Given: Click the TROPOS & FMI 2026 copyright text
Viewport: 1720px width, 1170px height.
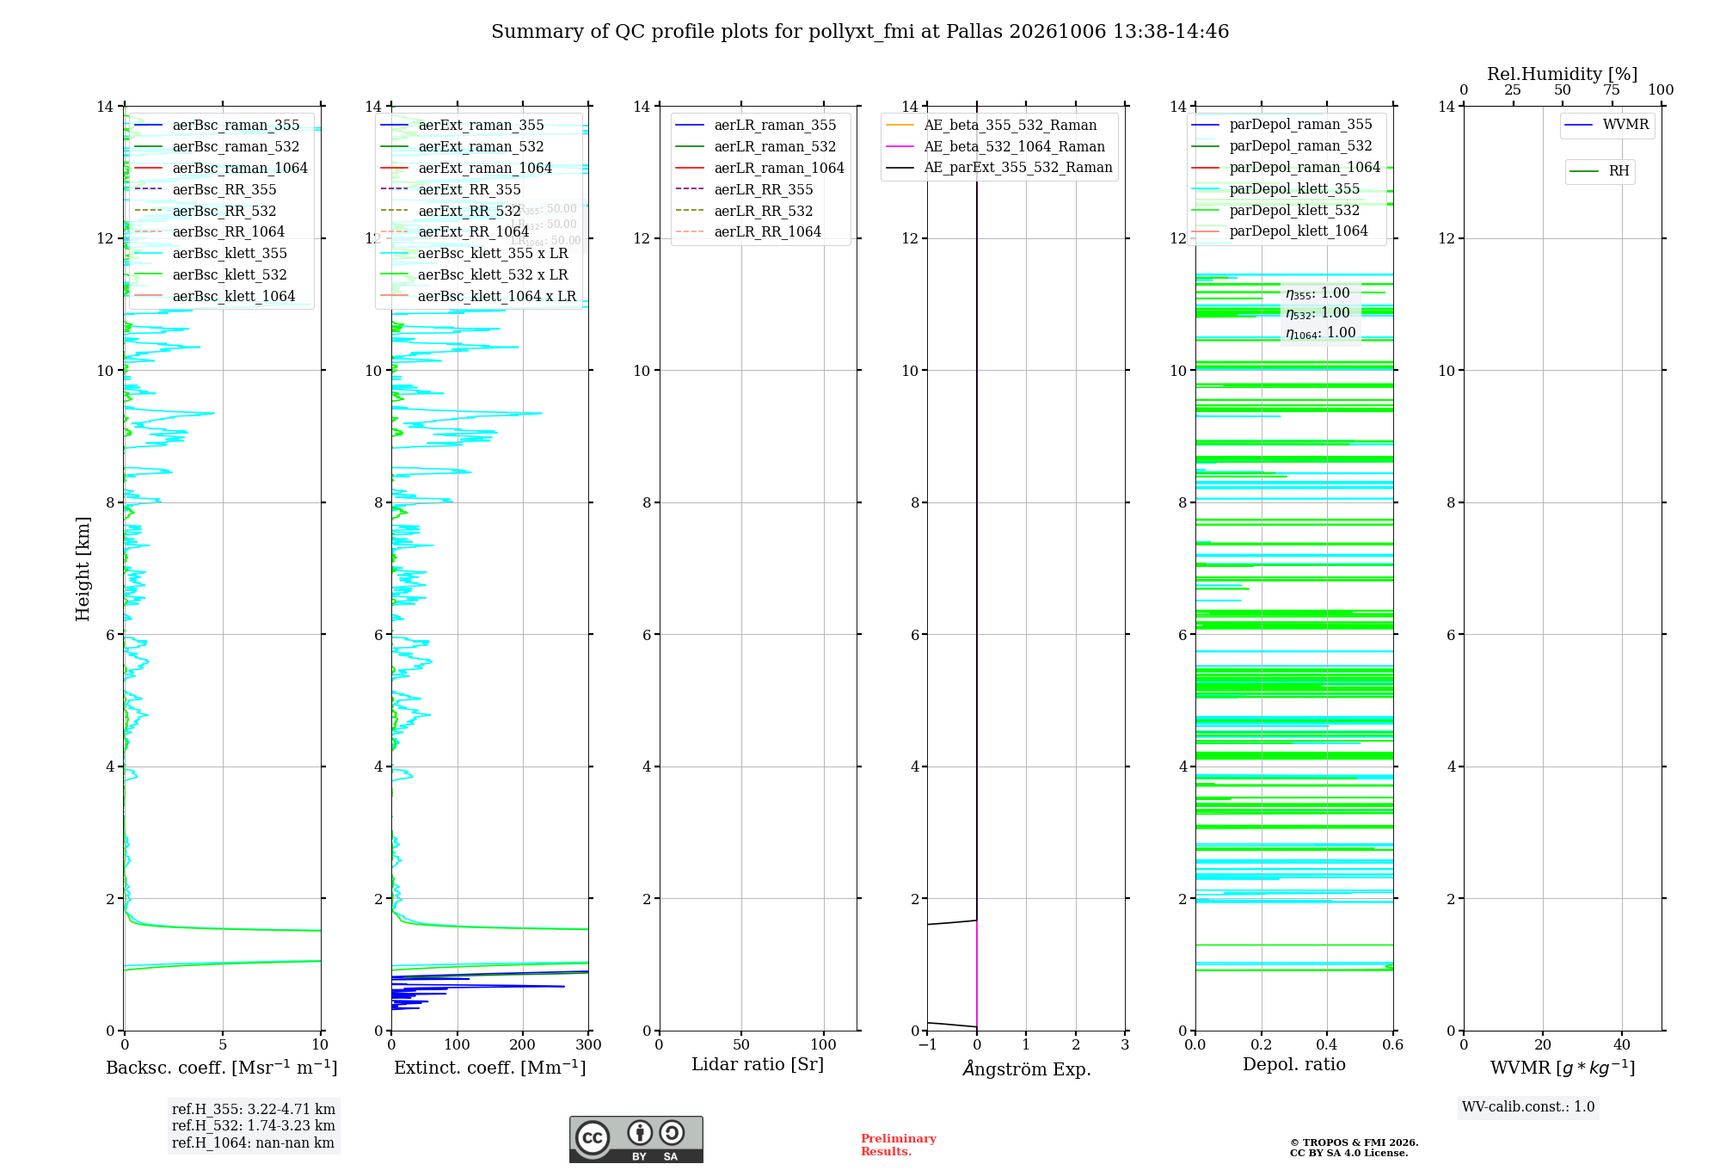Looking at the screenshot, I should [1354, 1143].
